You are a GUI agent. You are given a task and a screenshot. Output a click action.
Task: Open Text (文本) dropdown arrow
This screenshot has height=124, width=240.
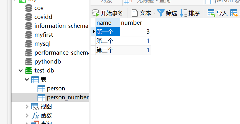point(154,13)
